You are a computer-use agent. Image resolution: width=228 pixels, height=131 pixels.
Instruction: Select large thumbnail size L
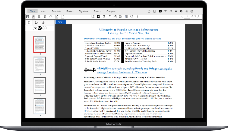44,28
